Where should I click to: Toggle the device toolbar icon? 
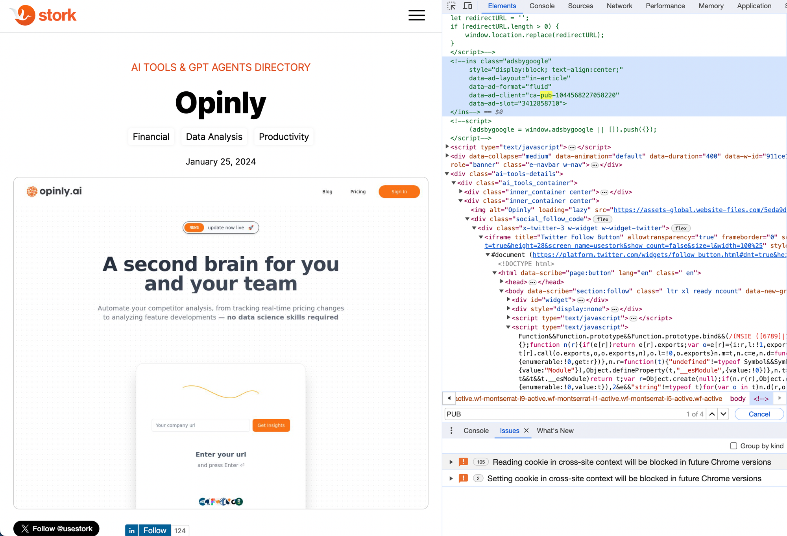click(467, 6)
